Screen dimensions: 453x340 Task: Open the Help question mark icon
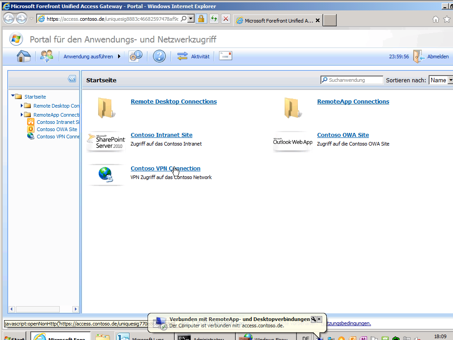[x=159, y=56]
